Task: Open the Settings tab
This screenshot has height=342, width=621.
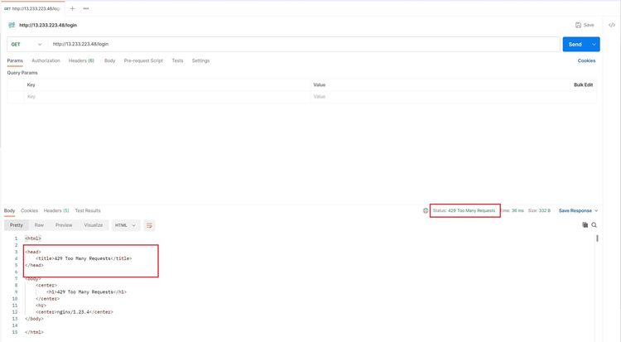Action: point(200,60)
